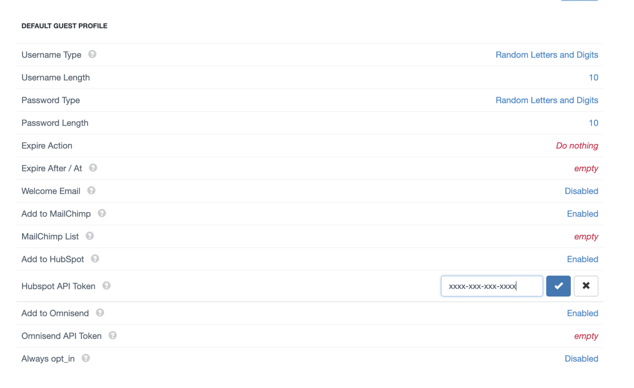Set the empty Expire After / At value
The image size is (634, 388).
coord(586,168)
